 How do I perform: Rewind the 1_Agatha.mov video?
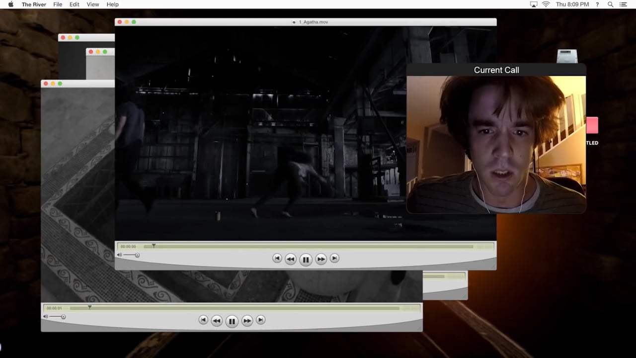pyautogui.click(x=291, y=259)
